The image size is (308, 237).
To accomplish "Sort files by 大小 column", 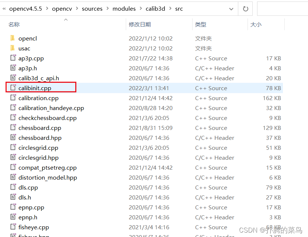I will click(256, 25).
